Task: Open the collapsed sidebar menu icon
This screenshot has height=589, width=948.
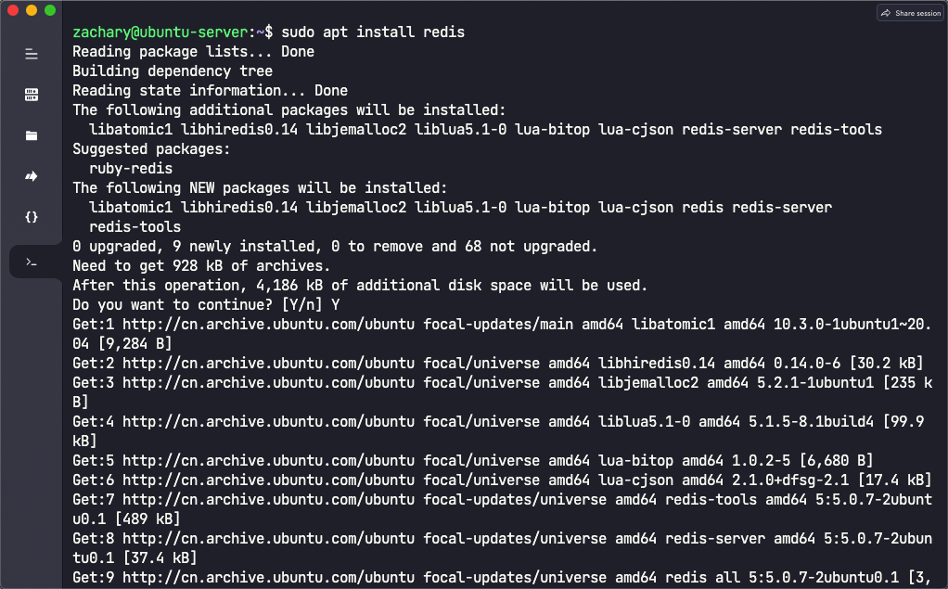Action: 32,55
